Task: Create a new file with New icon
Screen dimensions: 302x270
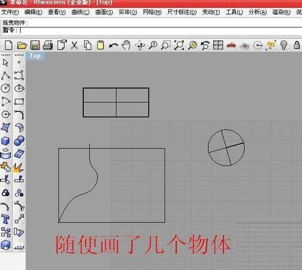Action: (x=9, y=45)
